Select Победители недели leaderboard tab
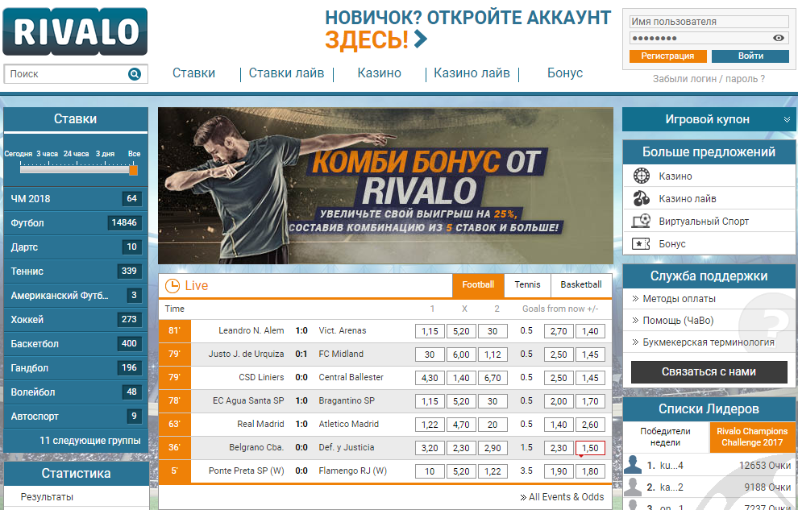This screenshot has height=510, width=798. pos(665,437)
